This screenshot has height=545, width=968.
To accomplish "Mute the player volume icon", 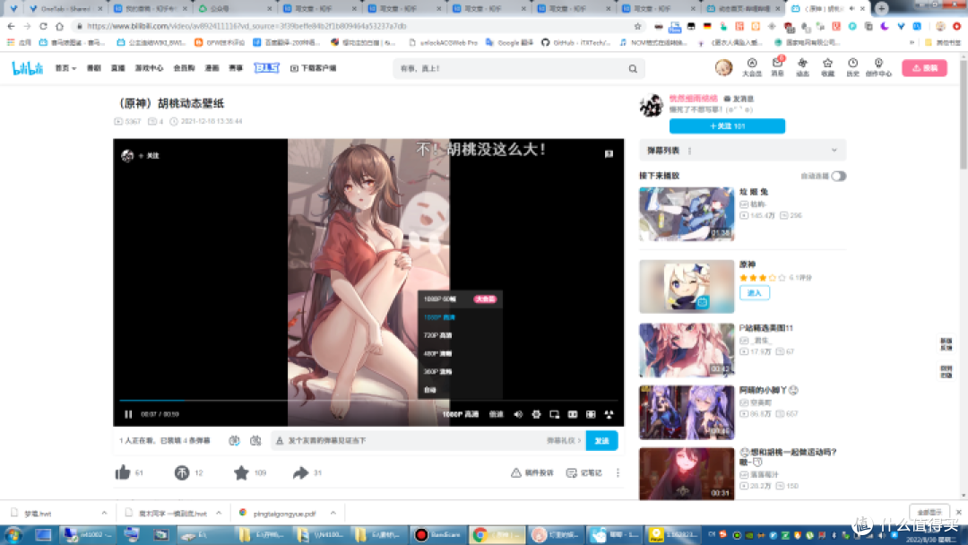I will [x=518, y=414].
